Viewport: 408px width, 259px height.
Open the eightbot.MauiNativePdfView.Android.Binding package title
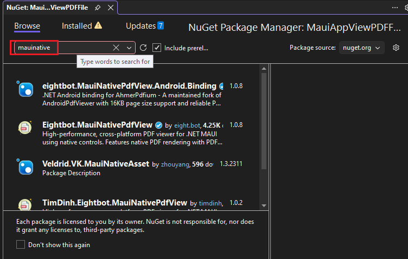tap(129, 86)
